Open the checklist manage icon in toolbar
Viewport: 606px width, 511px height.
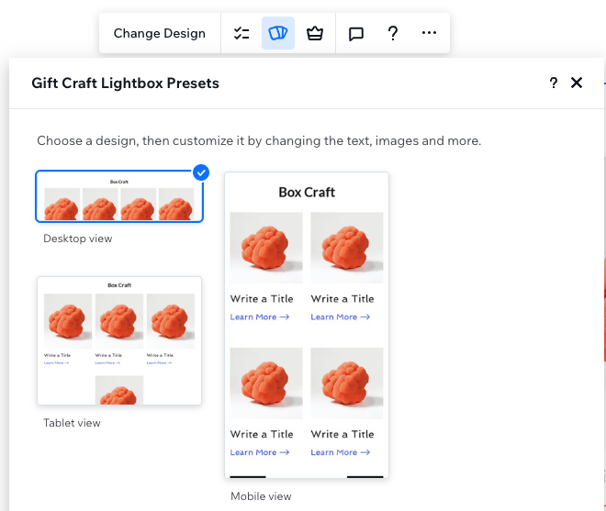click(x=241, y=33)
